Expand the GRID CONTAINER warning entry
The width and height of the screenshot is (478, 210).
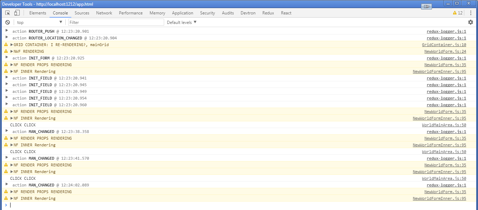pyautogui.click(x=12, y=45)
